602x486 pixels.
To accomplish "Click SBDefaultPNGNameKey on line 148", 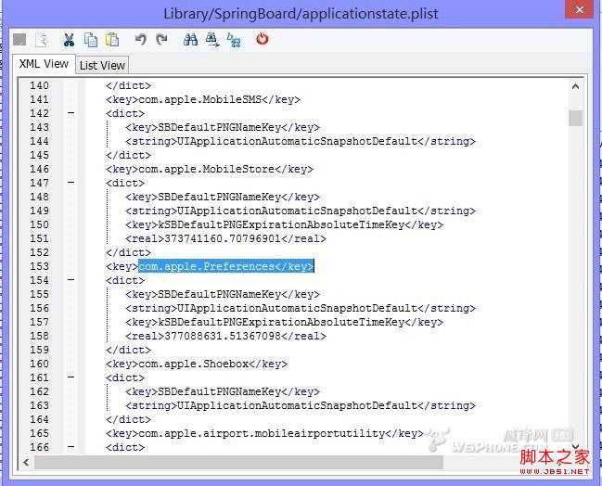I will pyautogui.click(x=220, y=197).
